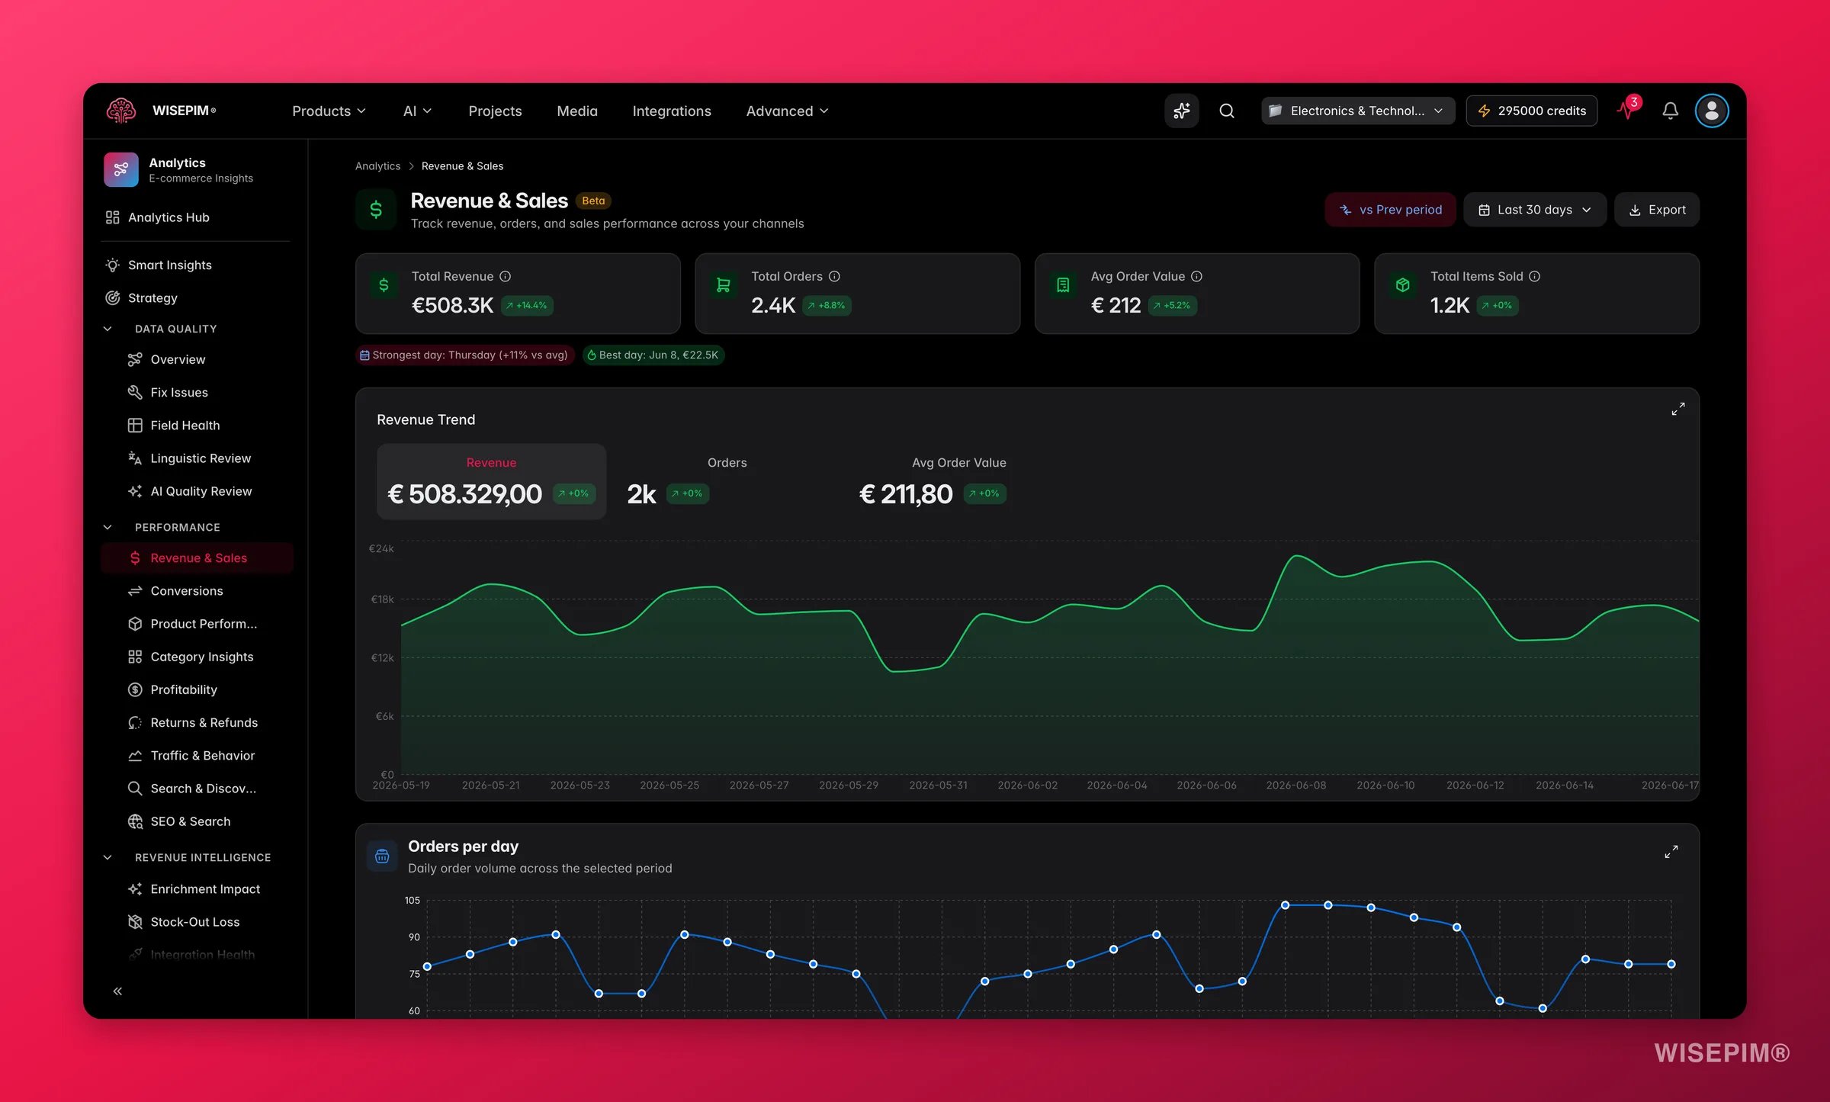Open Linguistic Review in the sidebar

pos(196,458)
